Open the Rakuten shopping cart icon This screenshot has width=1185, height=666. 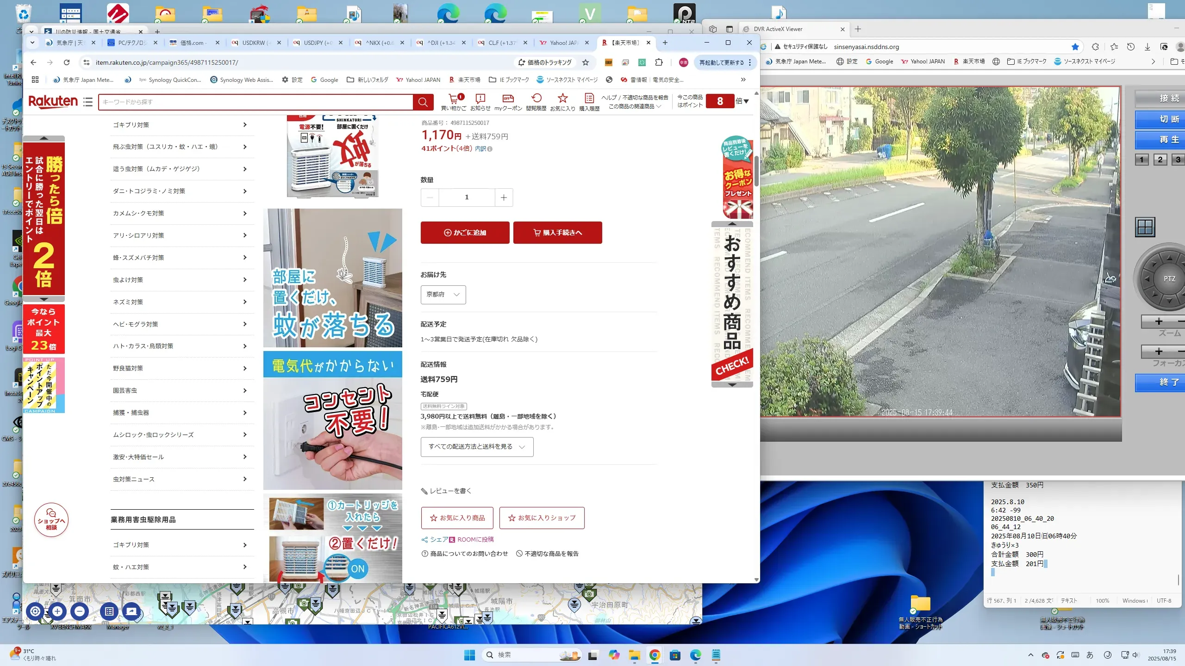tap(454, 99)
